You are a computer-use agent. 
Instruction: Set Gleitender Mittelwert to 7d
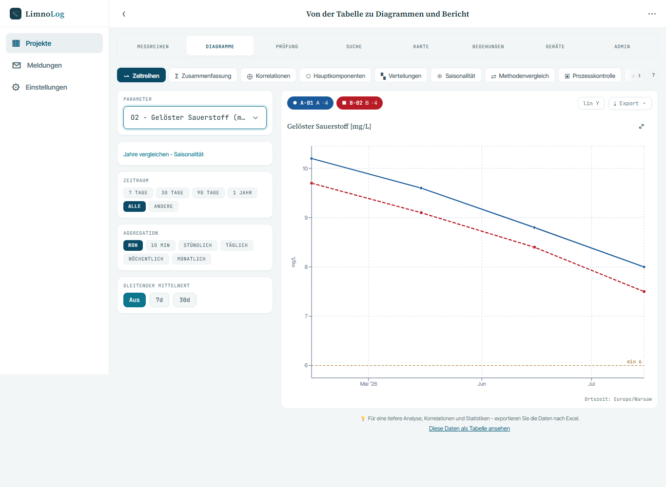point(159,300)
